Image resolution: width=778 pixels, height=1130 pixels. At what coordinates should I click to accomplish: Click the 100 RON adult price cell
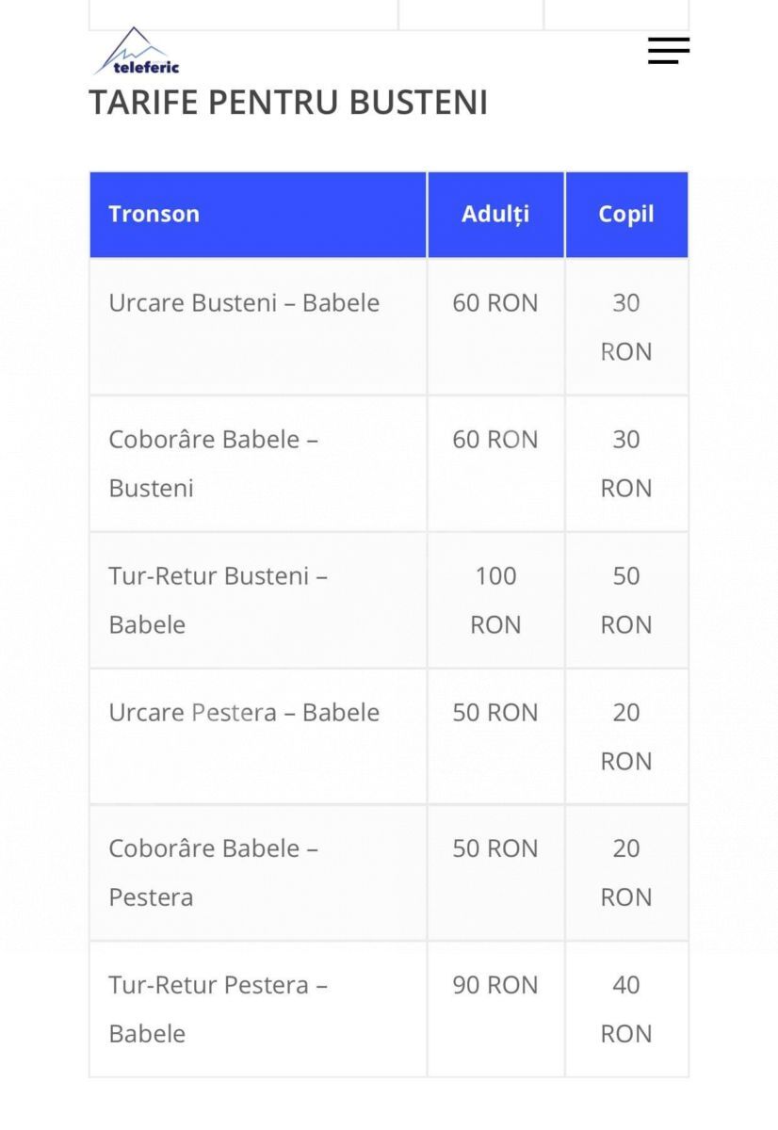[495, 600]
